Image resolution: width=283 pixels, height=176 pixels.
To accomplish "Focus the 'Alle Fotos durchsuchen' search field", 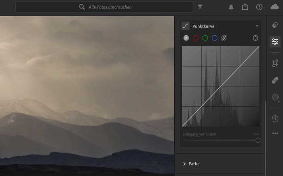I will pyautogui.click(x=104, y=7).
